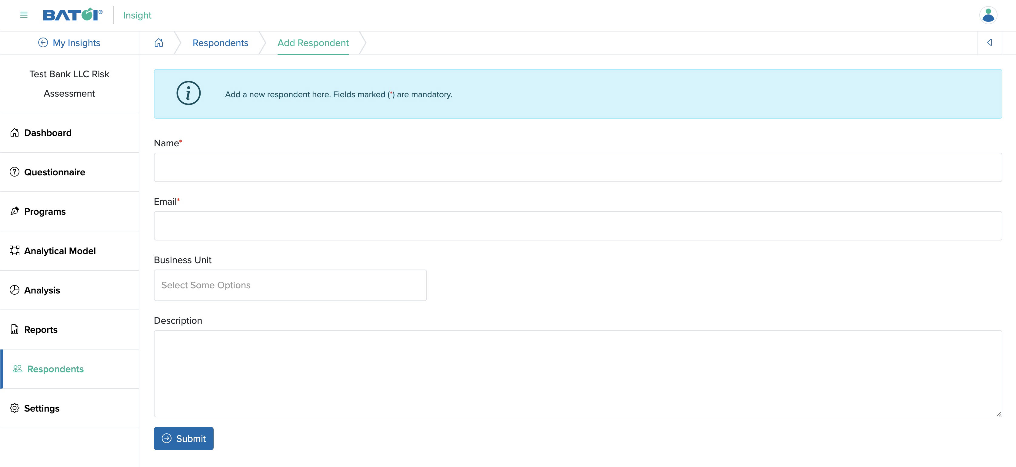1016x467 pixels.
Task: Open the Programs menu item
Action: [69, 212]
